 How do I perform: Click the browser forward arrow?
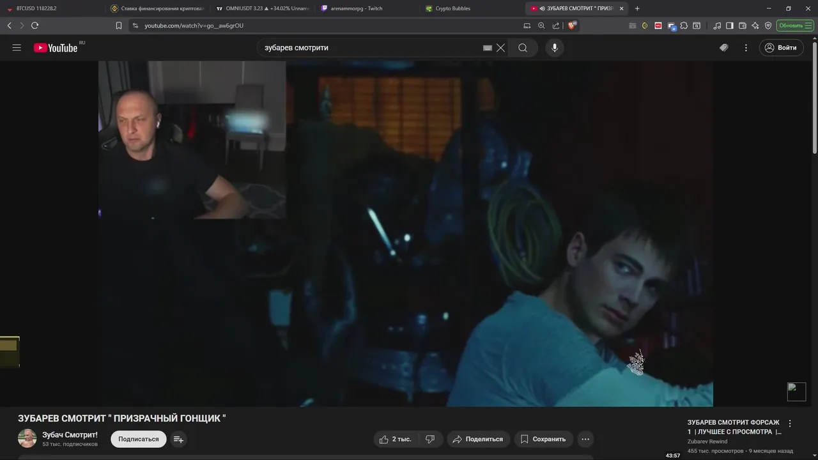click(x=22, y=26)
